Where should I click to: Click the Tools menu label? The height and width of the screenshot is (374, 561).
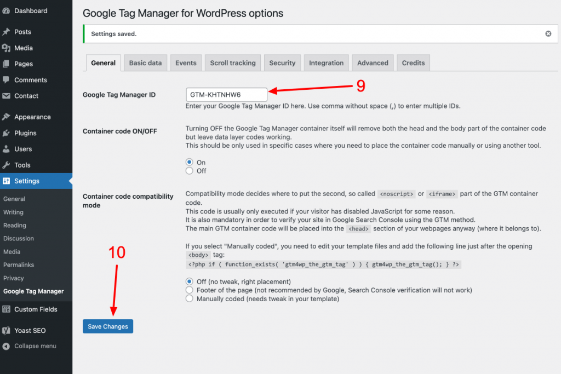[x=22, y=165]
